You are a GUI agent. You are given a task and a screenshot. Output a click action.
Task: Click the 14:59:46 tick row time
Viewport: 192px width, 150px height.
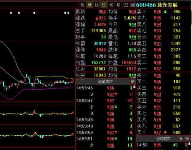pos(84,88)
